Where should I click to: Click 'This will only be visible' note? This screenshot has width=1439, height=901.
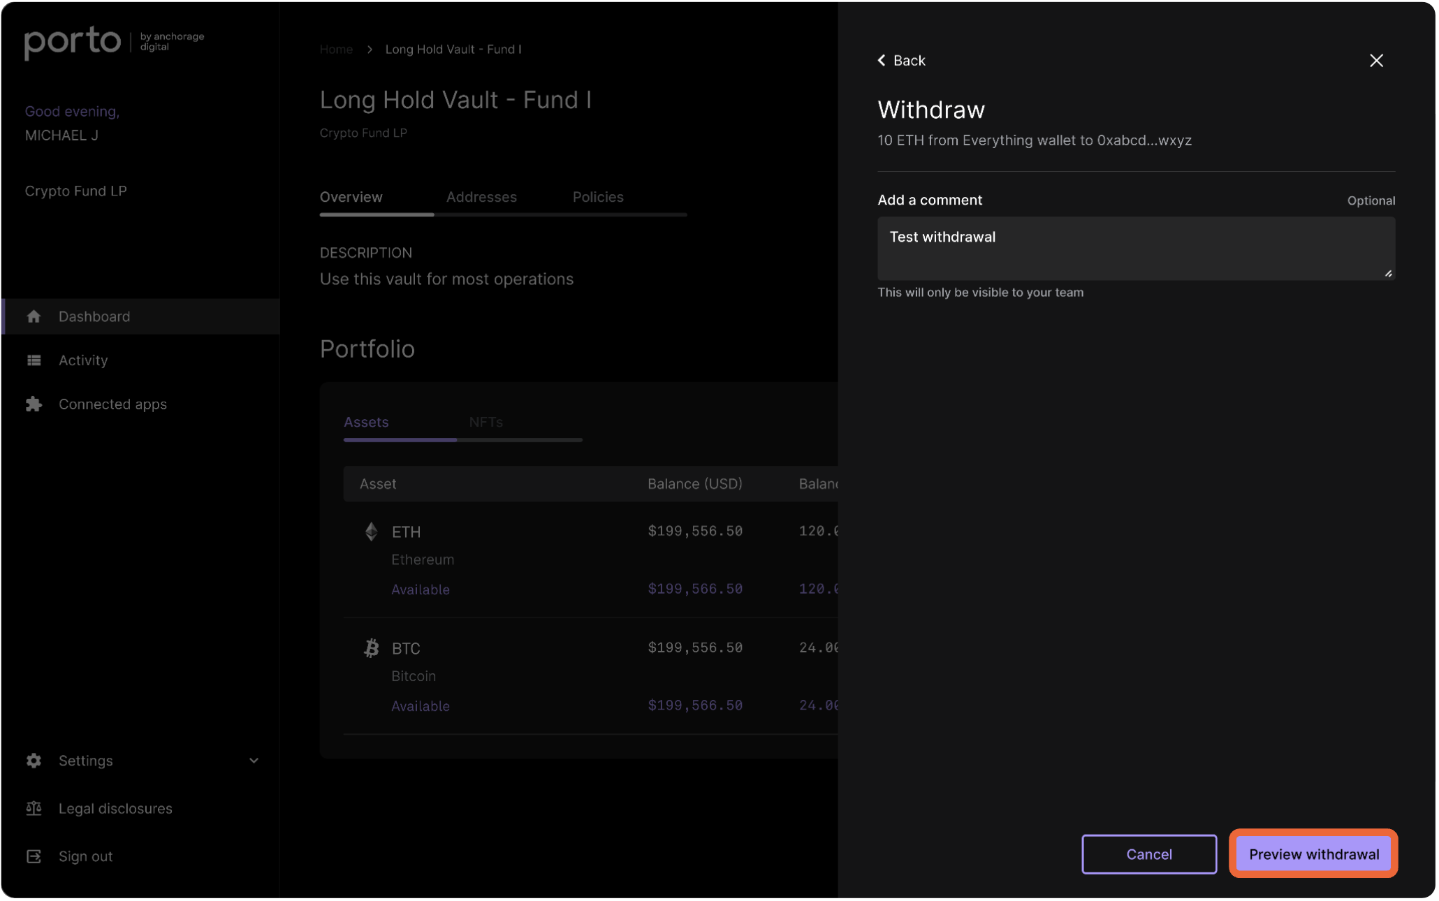coord(981,293)
